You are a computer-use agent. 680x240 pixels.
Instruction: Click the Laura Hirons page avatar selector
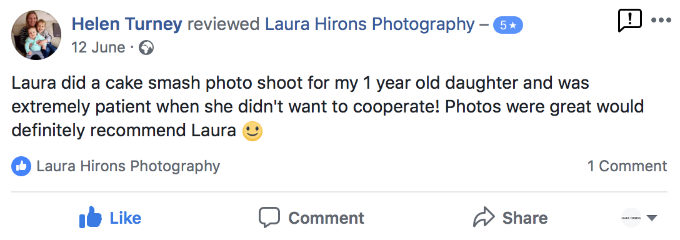click(x=631, y=217)
